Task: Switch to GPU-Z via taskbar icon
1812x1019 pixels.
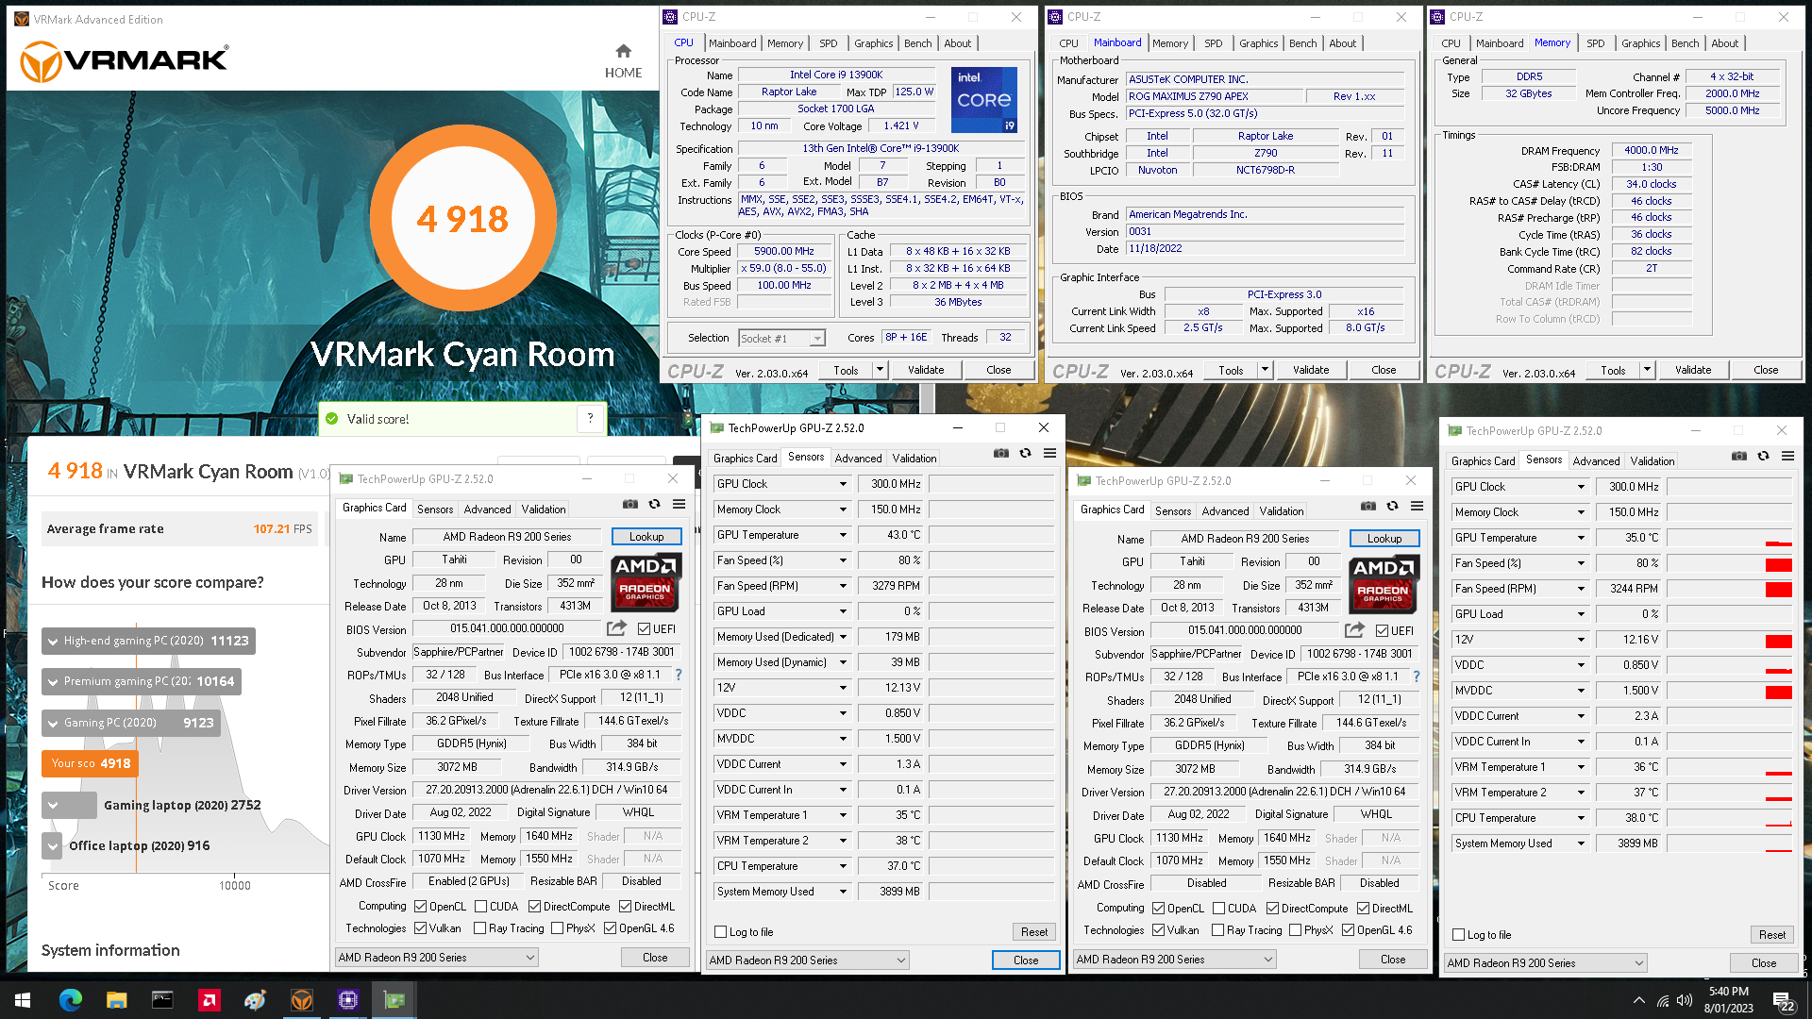Action: 394,999
